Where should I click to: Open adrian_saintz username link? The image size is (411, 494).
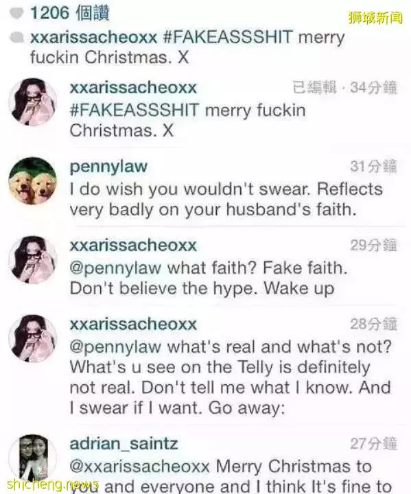tap(124, 444)
